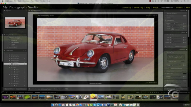Click Rating Stars color swatch
This screenshot has height=107, width=191.
185,74
